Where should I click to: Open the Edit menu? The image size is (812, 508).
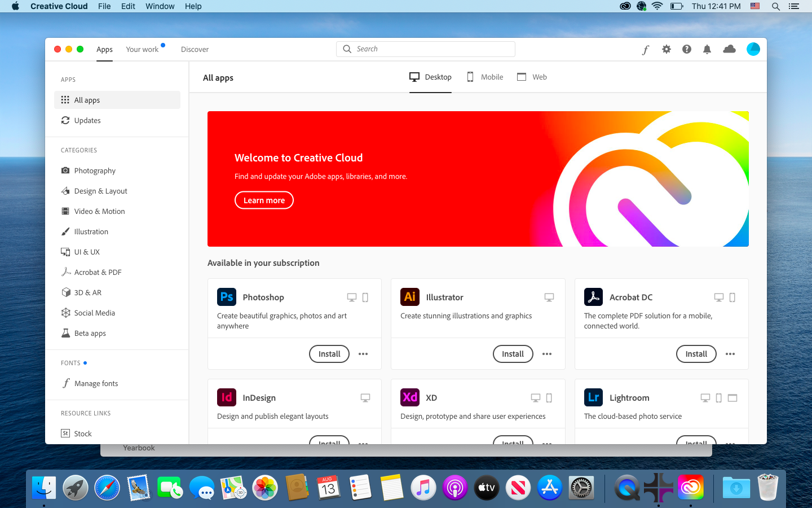[128, 6]
